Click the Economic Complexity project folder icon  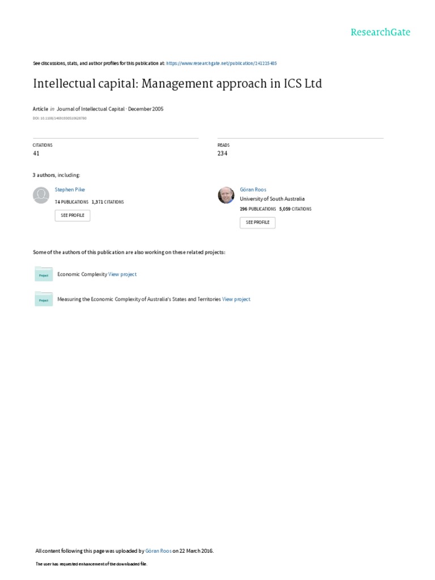pos(44,274)
